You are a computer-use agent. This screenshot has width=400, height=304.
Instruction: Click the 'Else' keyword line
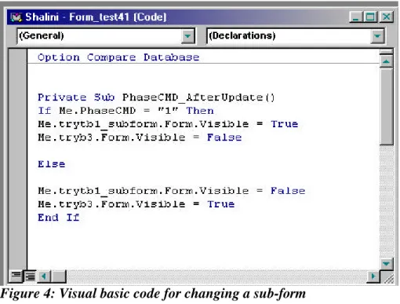pyautogui.click(x=52, y=164)
